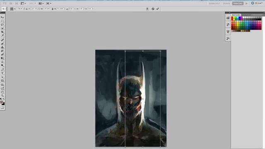Image resolution: width=265 pixels, height=149 pixels.
Task: Select the Crop tool
Action: [2, 32]
